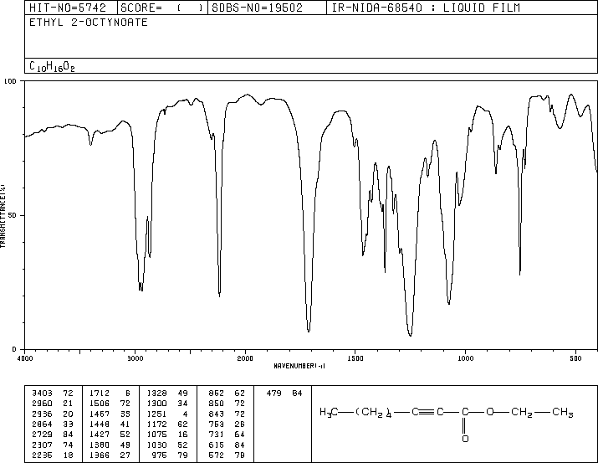Click the IR-NIDA-68540 : LIQUID FILM label
This screenshot has height=463, width=598.
426,8
